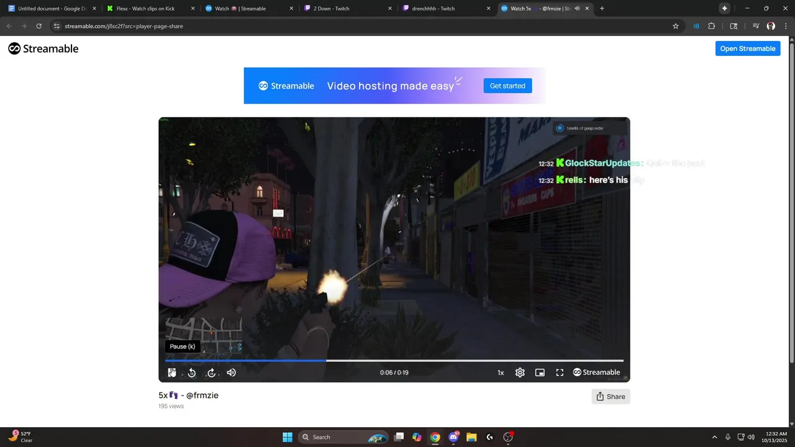
Task: Mute the video using the speaker icon
Action: (x=231, y=372)
